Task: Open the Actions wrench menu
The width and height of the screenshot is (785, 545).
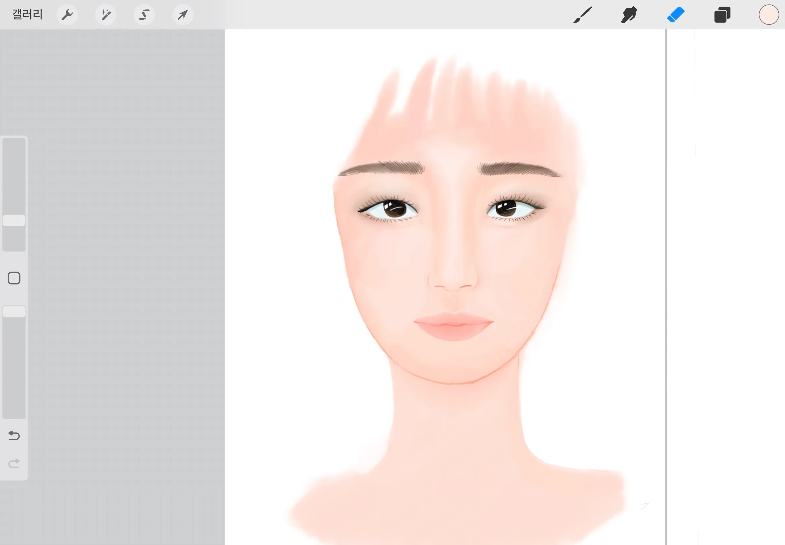Action: (67, 15)
